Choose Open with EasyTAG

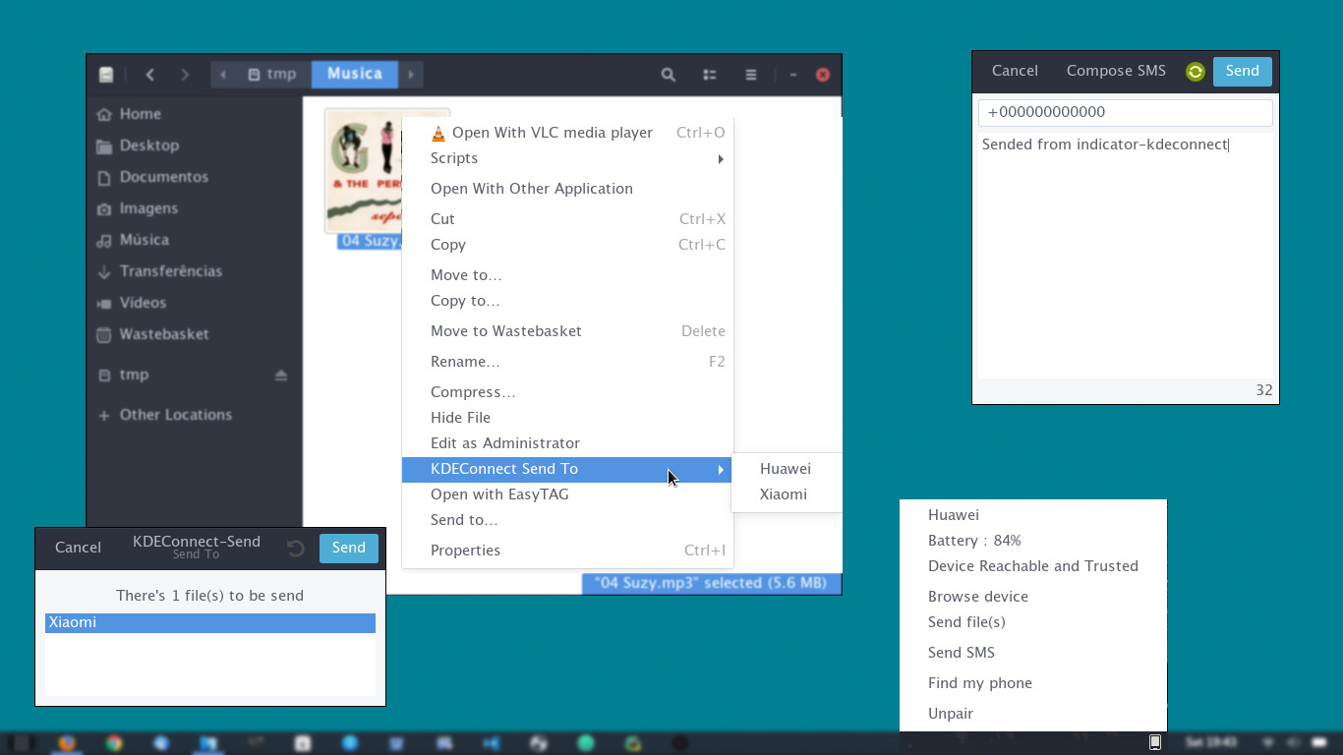(x=499, y=494)
